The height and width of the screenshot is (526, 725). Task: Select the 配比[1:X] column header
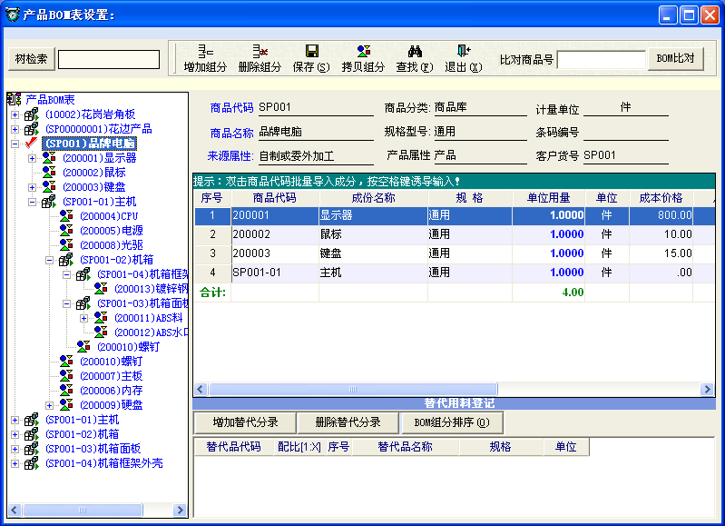coord(299,447)
